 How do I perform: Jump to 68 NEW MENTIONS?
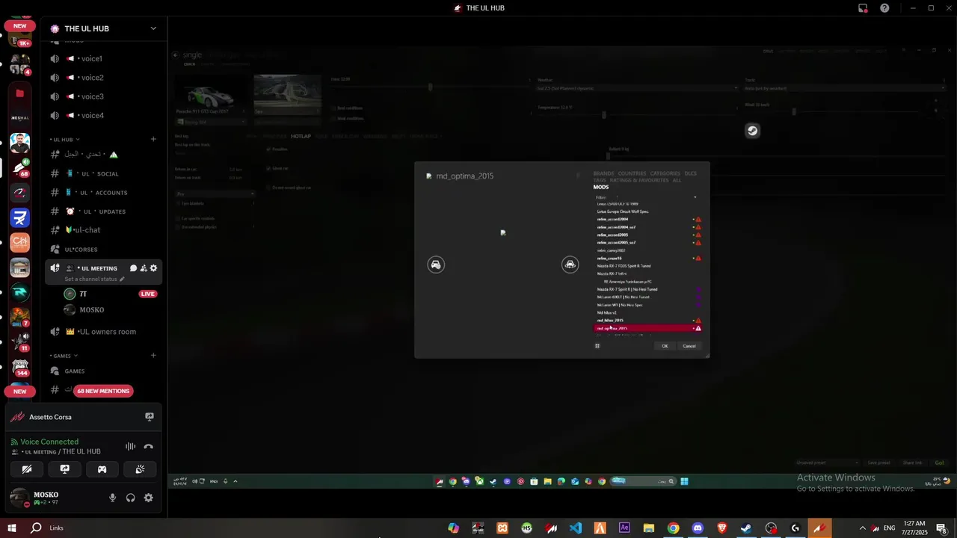click(x=103, y=391)
